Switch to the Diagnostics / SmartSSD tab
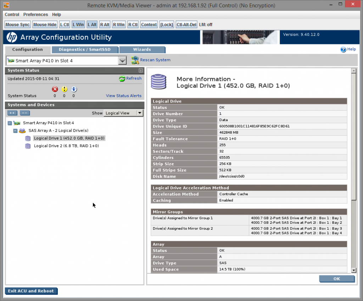Screen dimensions: 363x301 [x=85, y=50]
